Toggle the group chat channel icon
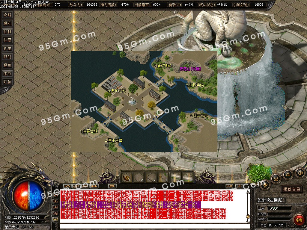The image size is (307, 230). 56,207
